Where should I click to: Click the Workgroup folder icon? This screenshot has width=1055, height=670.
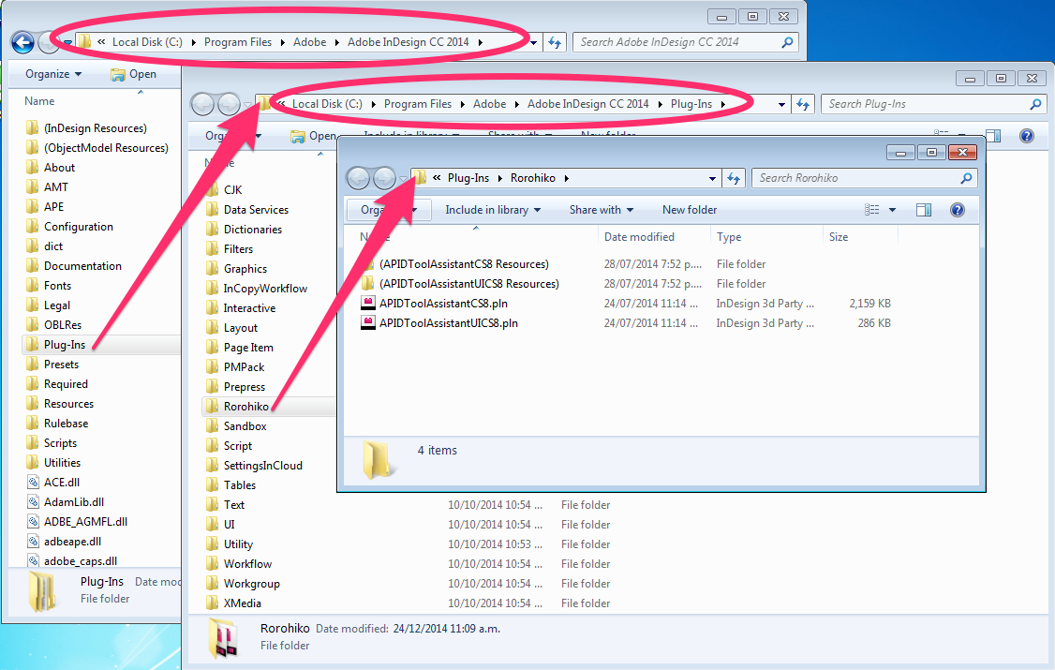pos(213,583)
